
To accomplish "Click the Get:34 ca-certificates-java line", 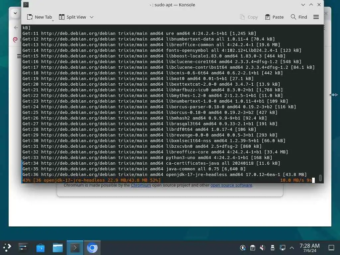I will tap(151, 163).
